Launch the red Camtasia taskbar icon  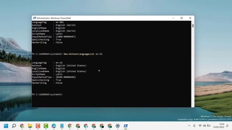click(x=38, y=126)
